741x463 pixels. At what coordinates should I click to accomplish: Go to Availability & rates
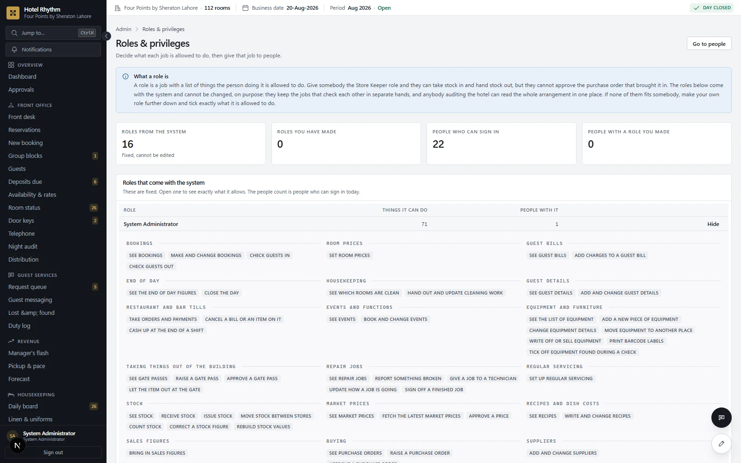(53, 195)
